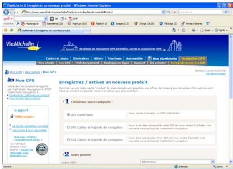This screenshot has height=169, width=233.
Task: Click the Images blocker icon
Action: tap(112, 23)
